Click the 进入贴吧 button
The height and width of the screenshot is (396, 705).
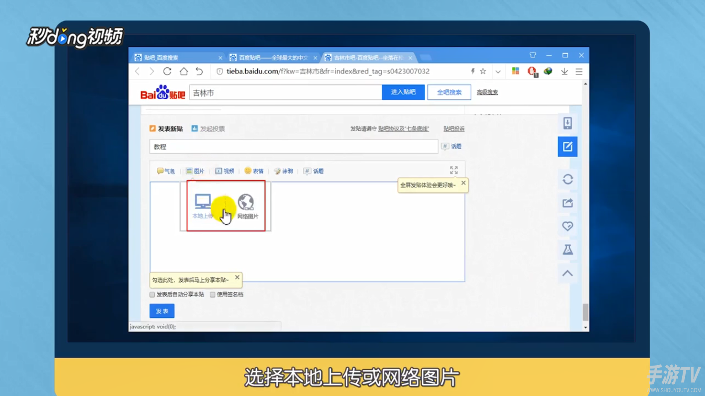point(403,92)
